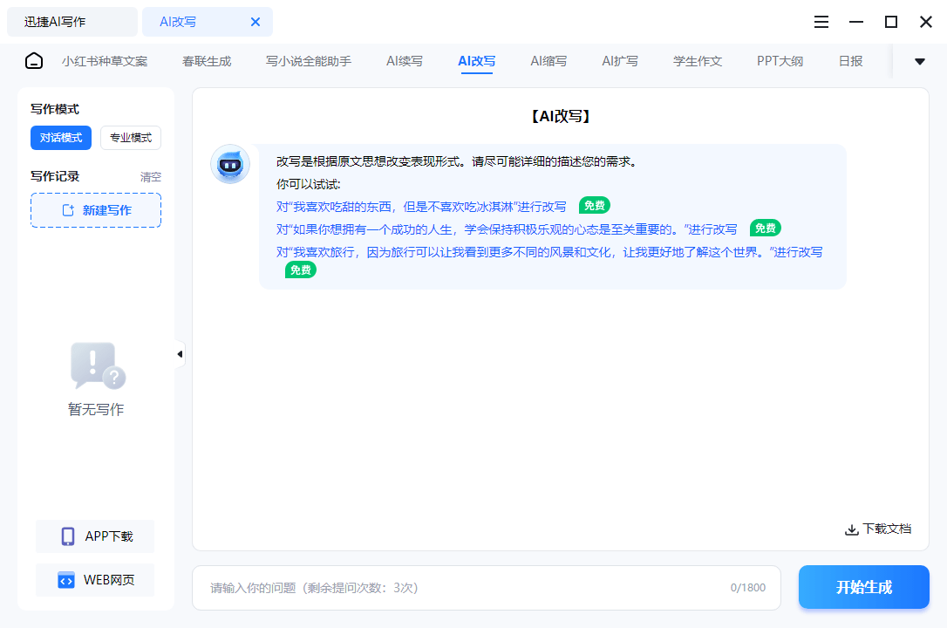Select the 小红书种草文案 tab
Image resolution: width=947 pixels, height=628 pixels.
pyautogui.click(x=105, y=61)
